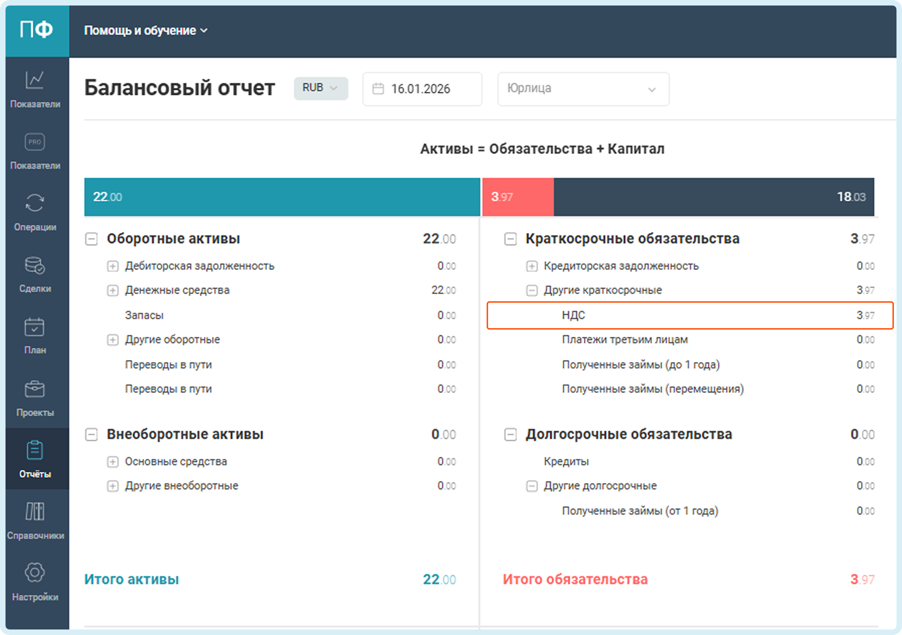Expand the Дебиторская задолженность row
Viewport: 902px width, 635px height.
[x=113, y=266]
